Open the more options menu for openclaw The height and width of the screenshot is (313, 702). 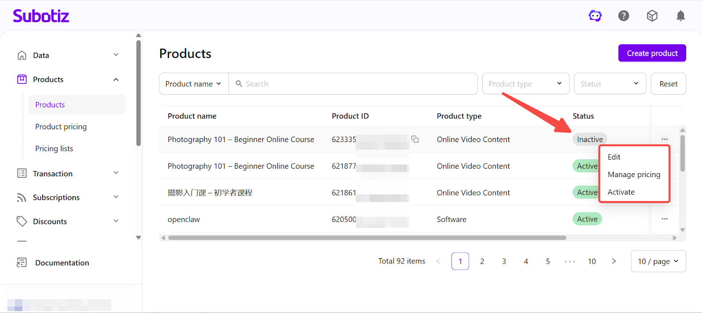coord(664,219)
